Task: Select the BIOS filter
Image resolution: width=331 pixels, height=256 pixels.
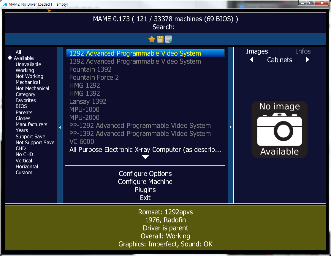Action: [21, 106]
